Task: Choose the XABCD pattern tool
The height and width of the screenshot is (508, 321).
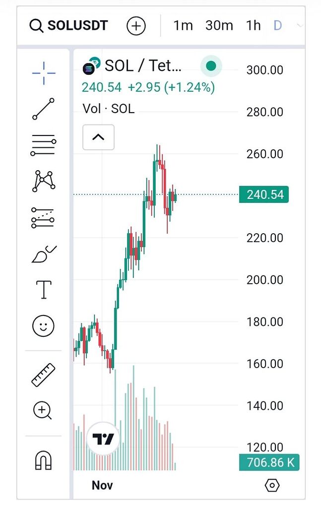Action: [x=44, y=181]
